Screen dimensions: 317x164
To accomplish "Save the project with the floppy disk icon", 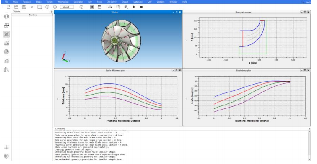I will tap(24, 7).
